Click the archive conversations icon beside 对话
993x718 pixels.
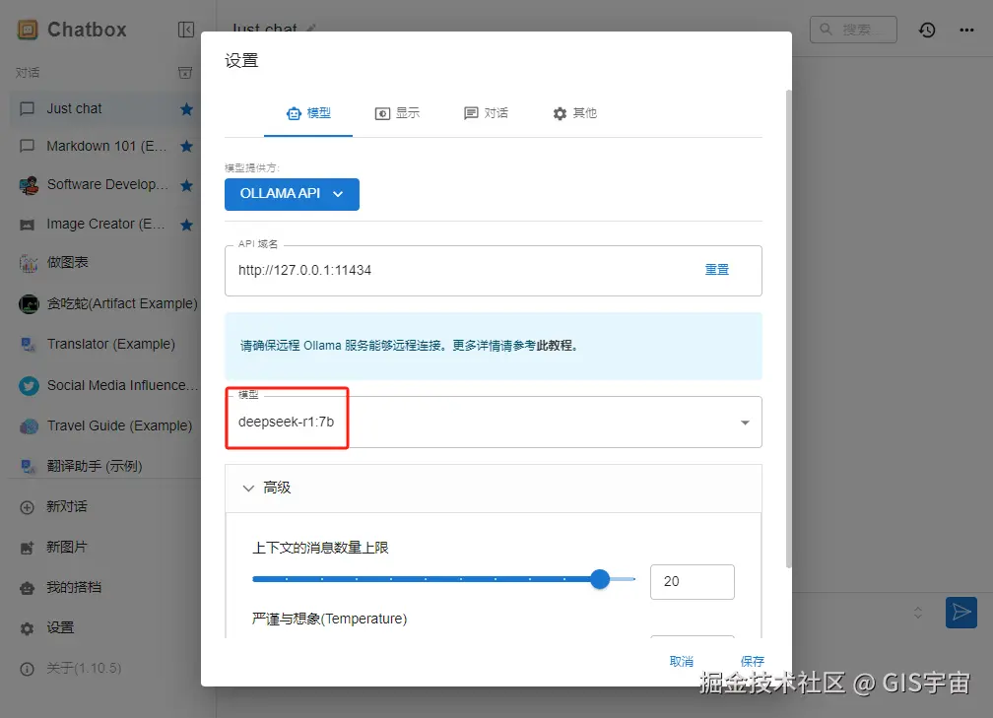click(x=185, y=73)
